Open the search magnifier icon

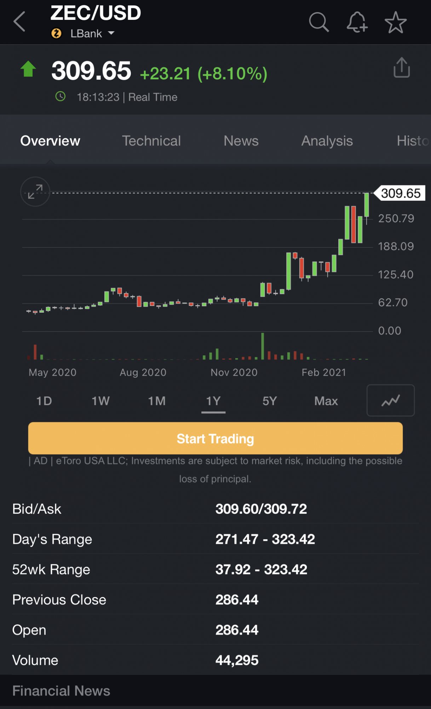click(x=319, y=22)
